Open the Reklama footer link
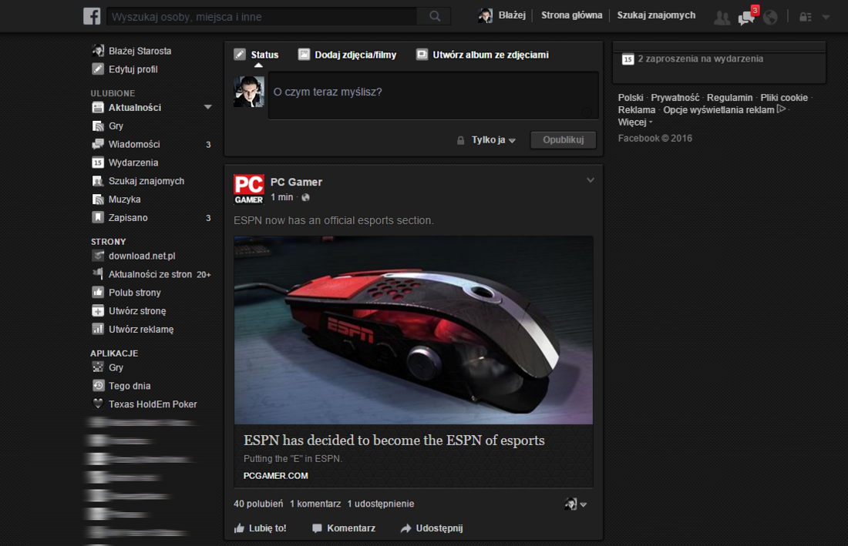 point(637,109)
